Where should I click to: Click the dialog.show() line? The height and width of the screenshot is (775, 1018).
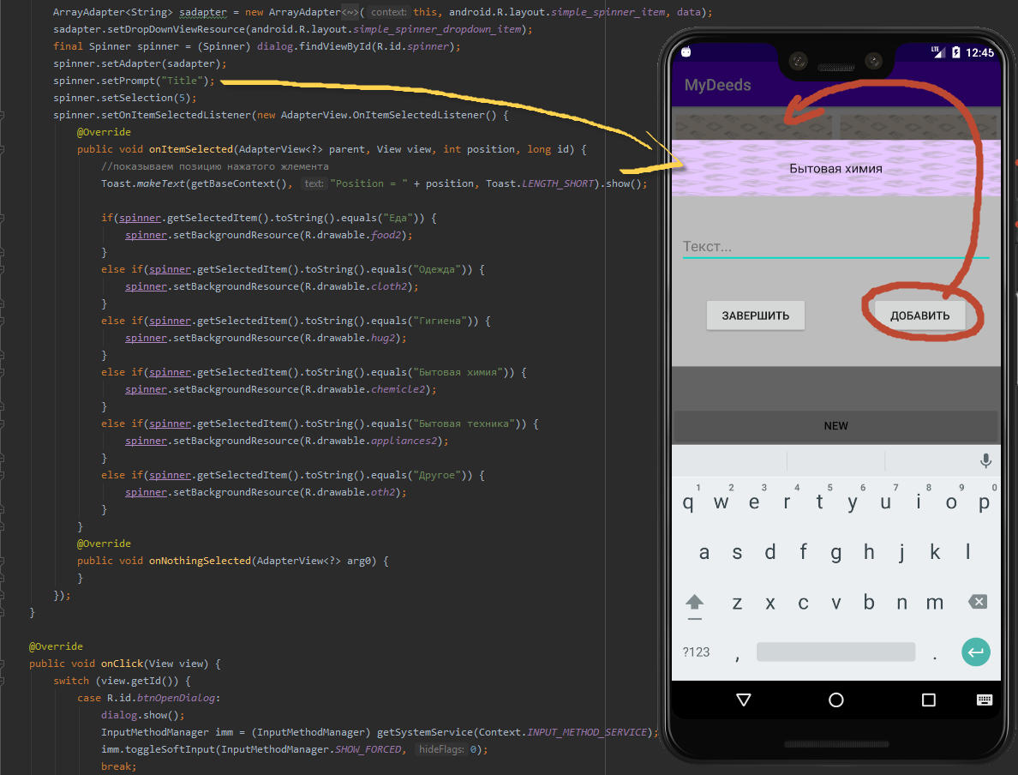pos(143,715)
